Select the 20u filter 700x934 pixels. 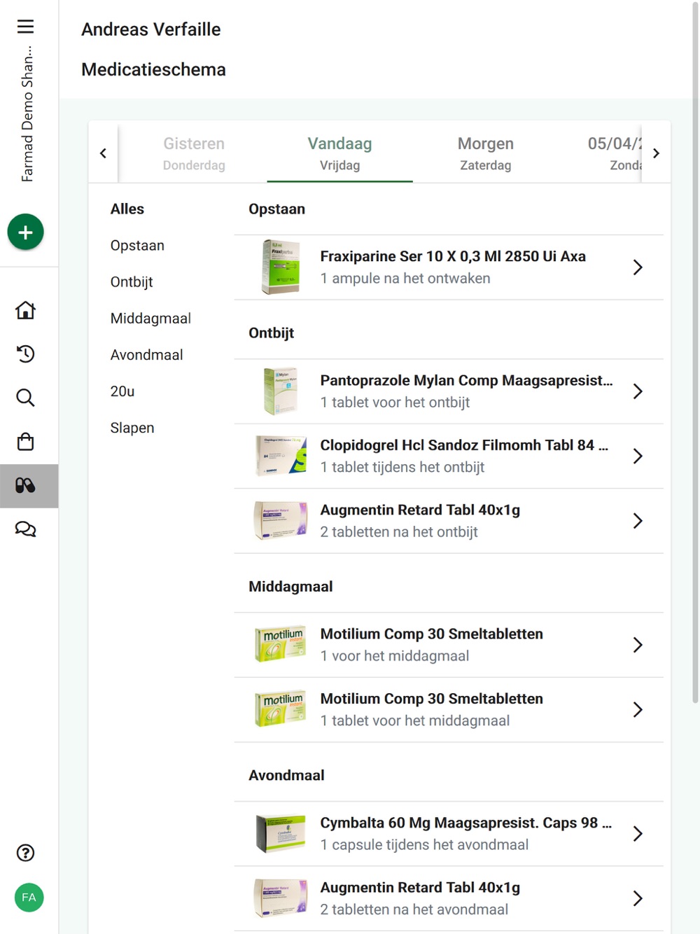click(122, 391)
